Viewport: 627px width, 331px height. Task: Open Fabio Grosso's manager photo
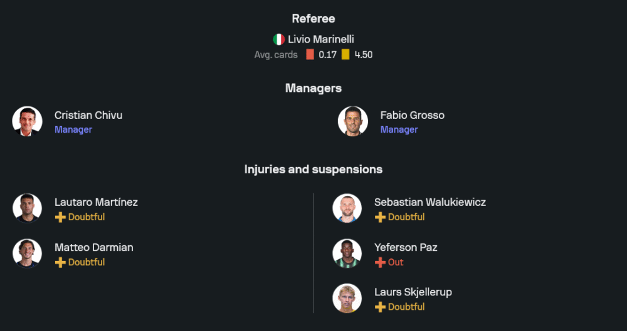(353, 121)
